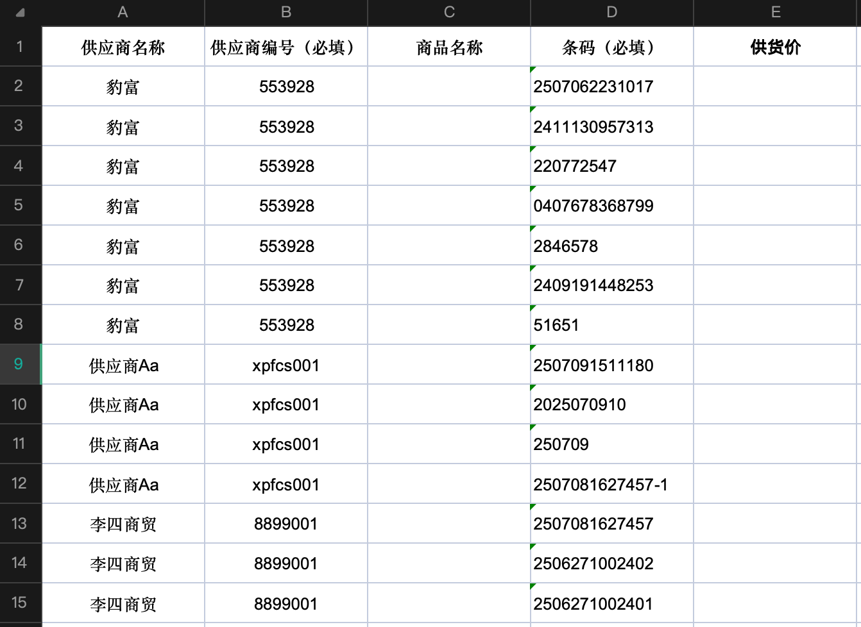Click the 豹富 cell in row 2

tap(123, 87)
